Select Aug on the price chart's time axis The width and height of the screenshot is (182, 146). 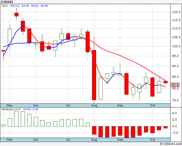click(x=94, y=106)
